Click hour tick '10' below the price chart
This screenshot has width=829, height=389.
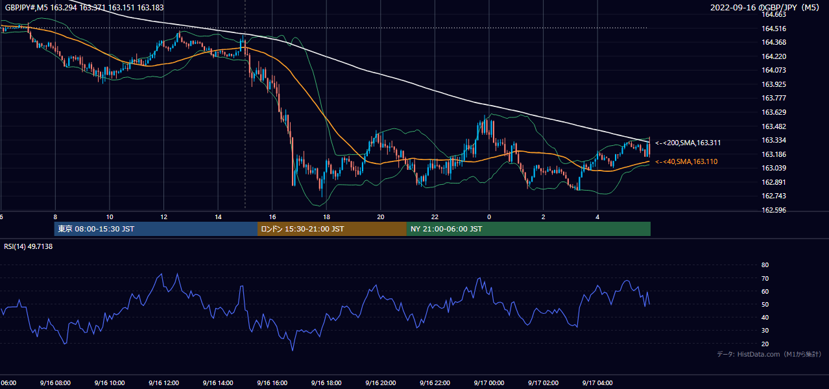point(110,217)
